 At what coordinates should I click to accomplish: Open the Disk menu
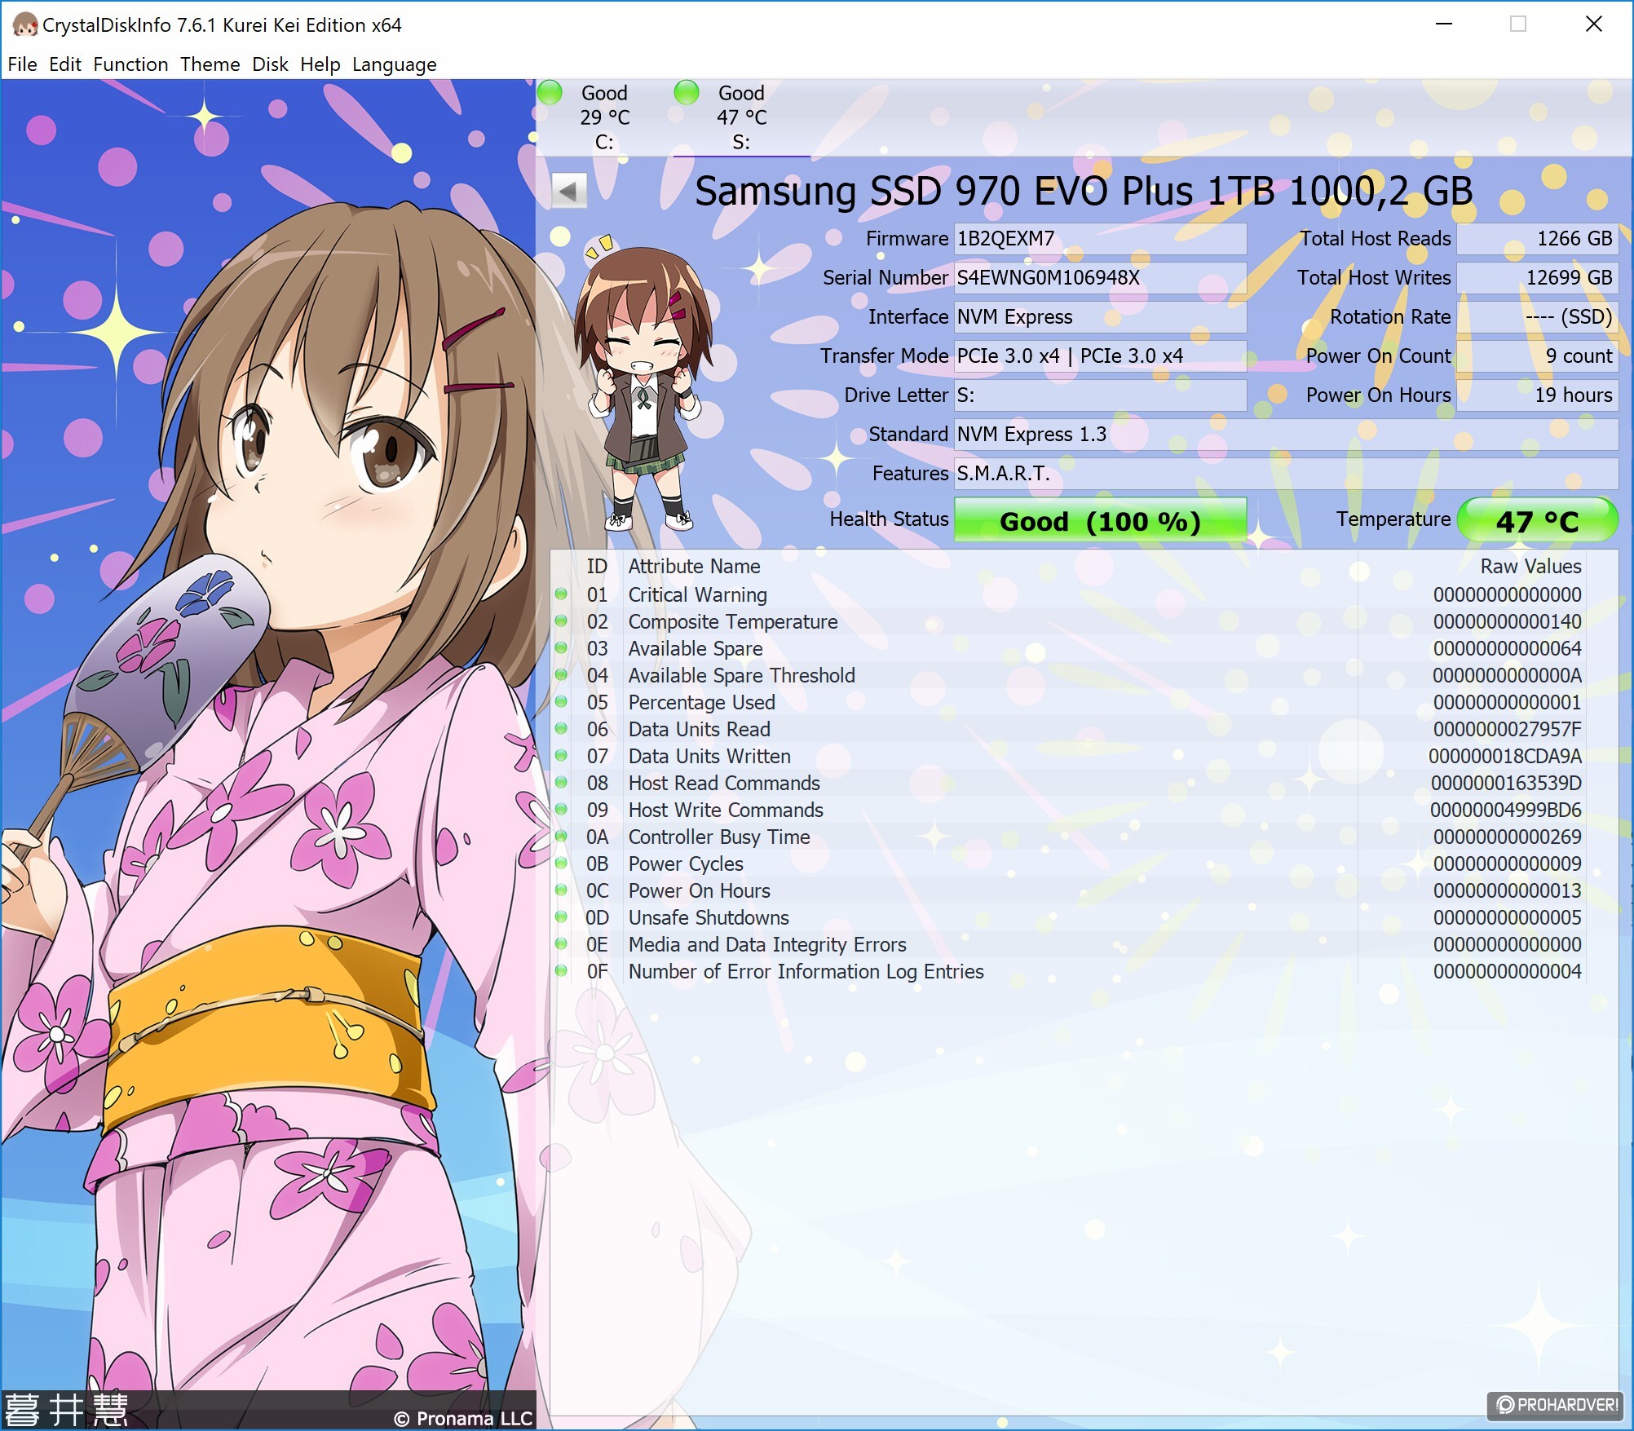pos(270,64)
